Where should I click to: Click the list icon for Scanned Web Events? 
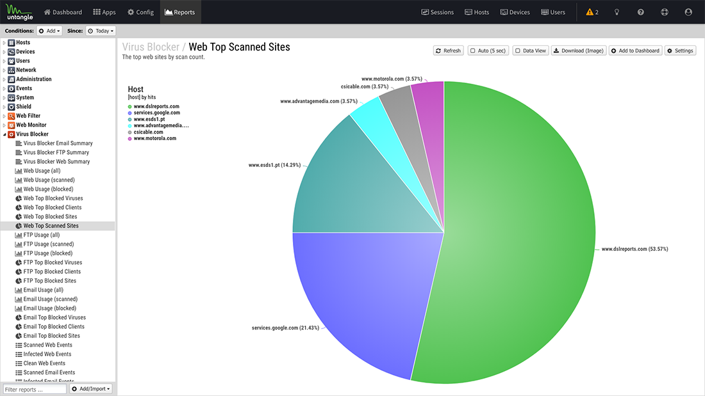point(19,345)
